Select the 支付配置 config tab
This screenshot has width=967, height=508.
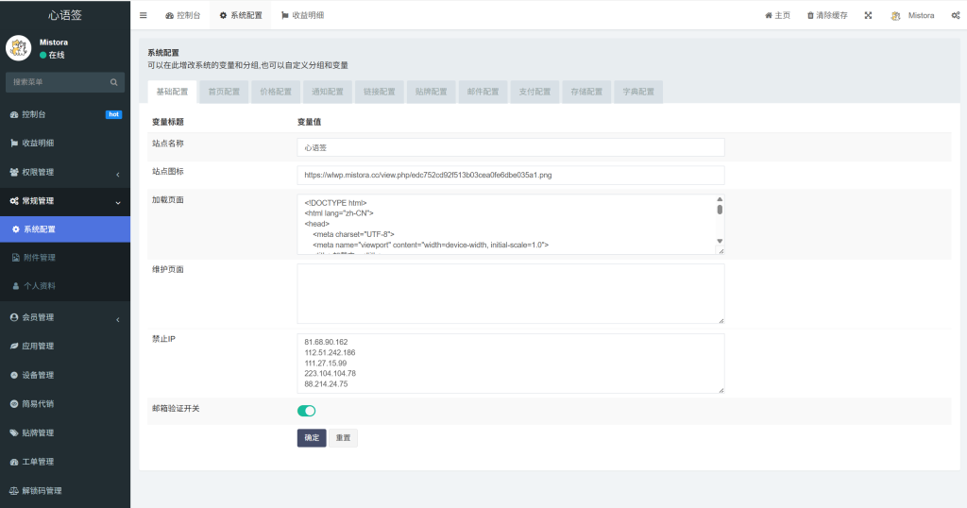click(x=534, y=92)
